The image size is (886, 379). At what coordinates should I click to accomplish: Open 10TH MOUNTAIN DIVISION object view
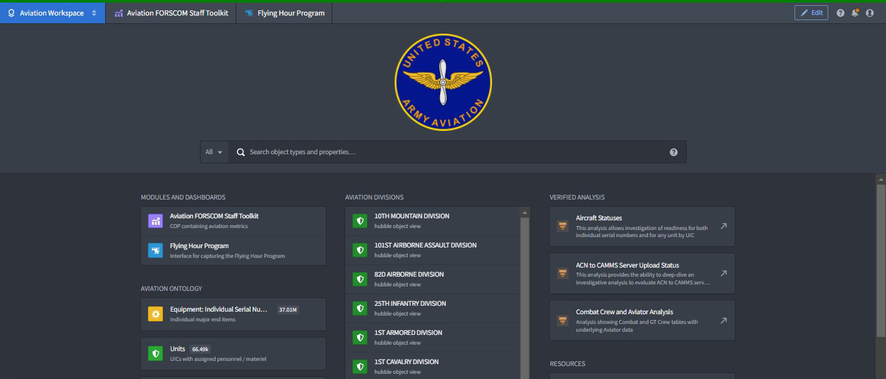pyautogui.click(x=433, y=221)
